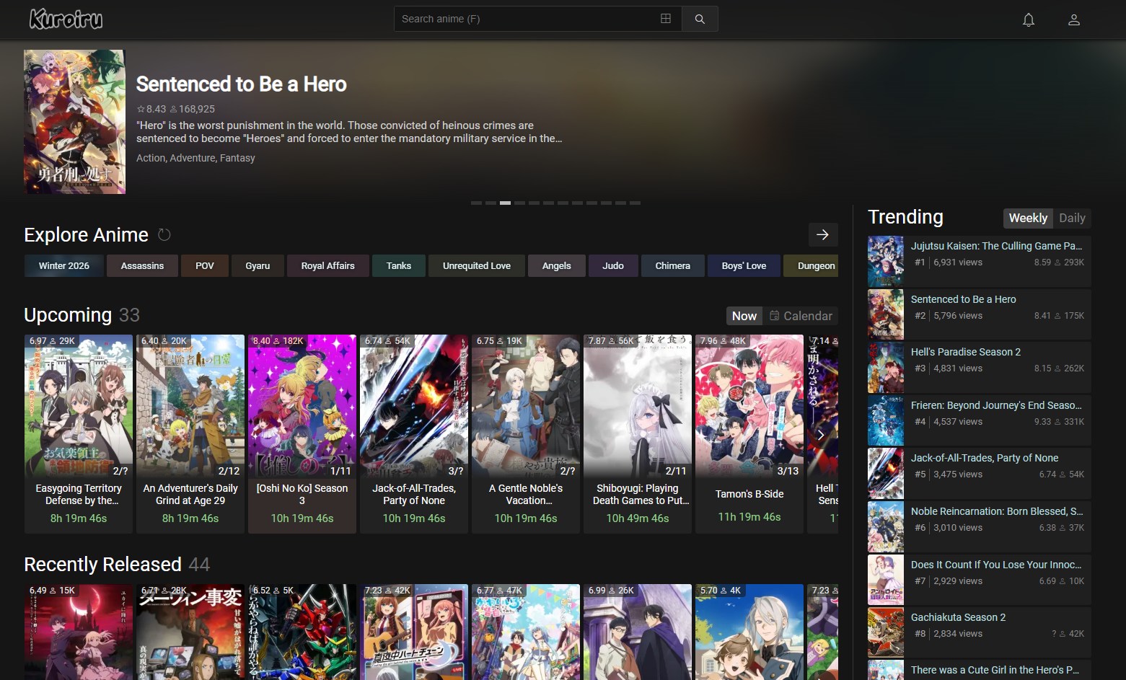Open the user profile icon

pos(1073,19)
